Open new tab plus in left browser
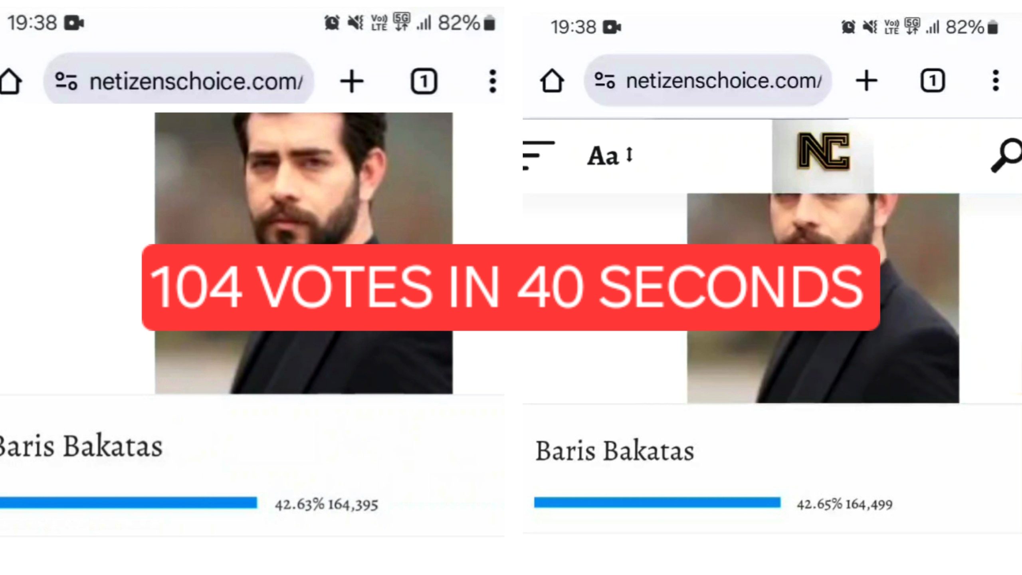 352,81
